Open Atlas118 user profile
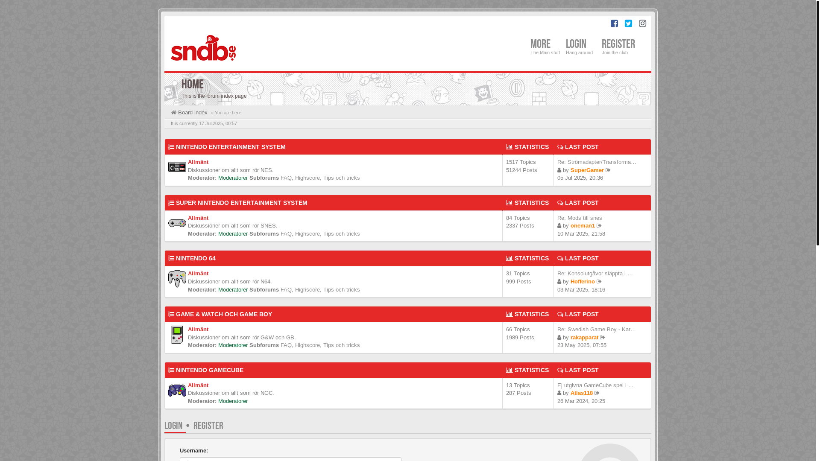This screenshot has height=461, width=820. pos(582,393)
